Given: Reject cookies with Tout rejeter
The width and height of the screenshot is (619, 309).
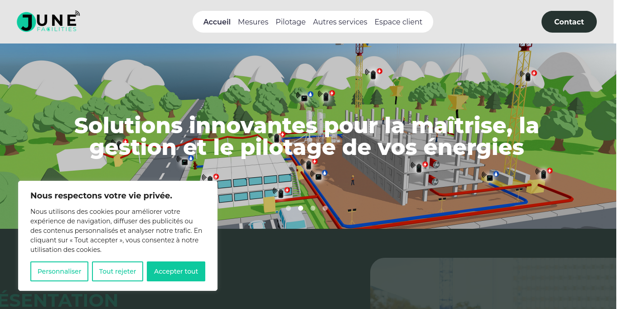Looking at the screenshot, I should tap(117, 271).
